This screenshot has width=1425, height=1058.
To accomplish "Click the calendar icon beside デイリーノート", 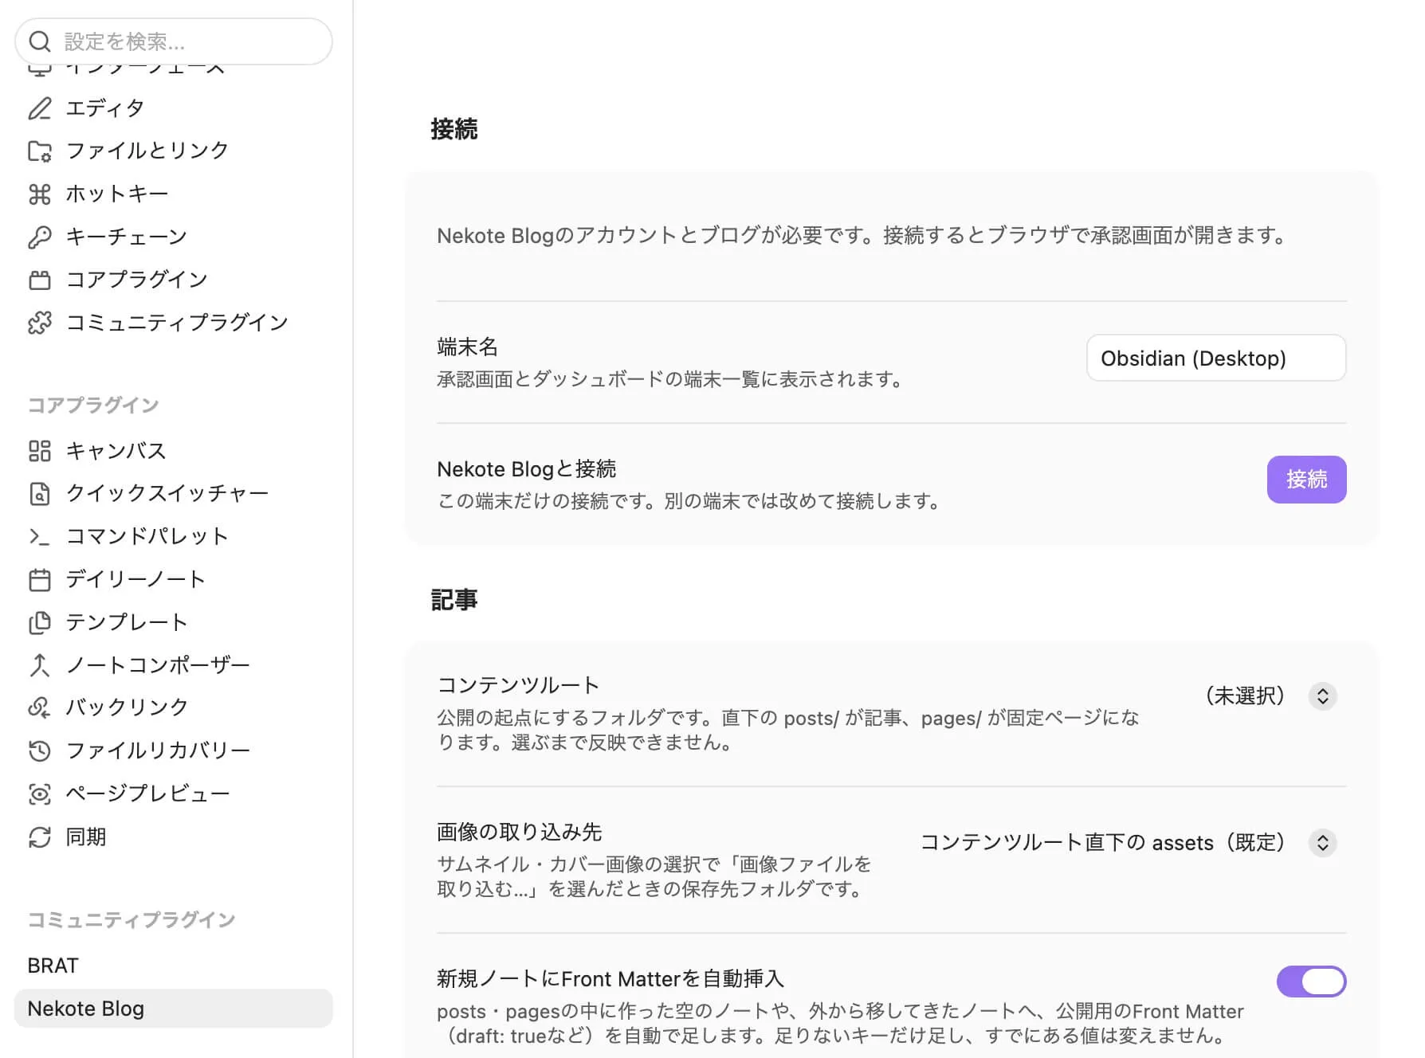I will (x=40, y=579).
